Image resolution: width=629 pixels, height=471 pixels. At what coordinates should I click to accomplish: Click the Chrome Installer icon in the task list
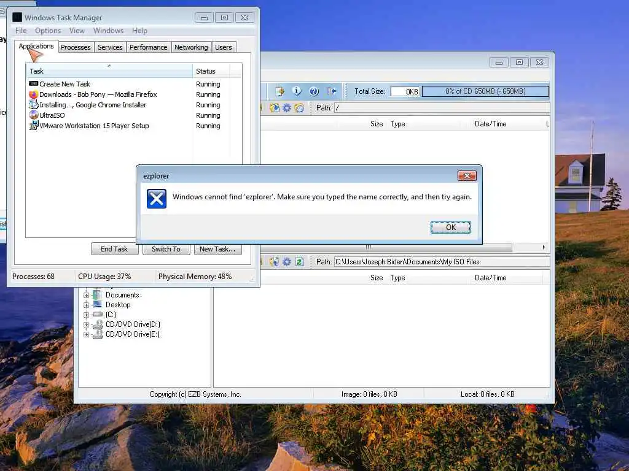pyautogui.click(x=33, y=105)
